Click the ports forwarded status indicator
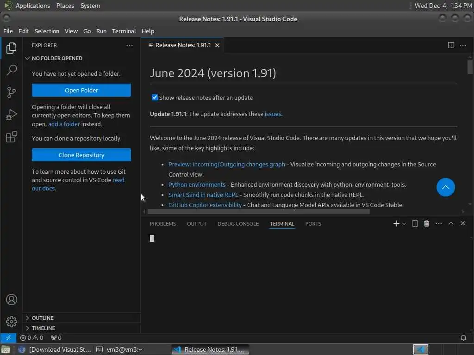The height and width of the screenshot is (355, 474). coord(56,337)
